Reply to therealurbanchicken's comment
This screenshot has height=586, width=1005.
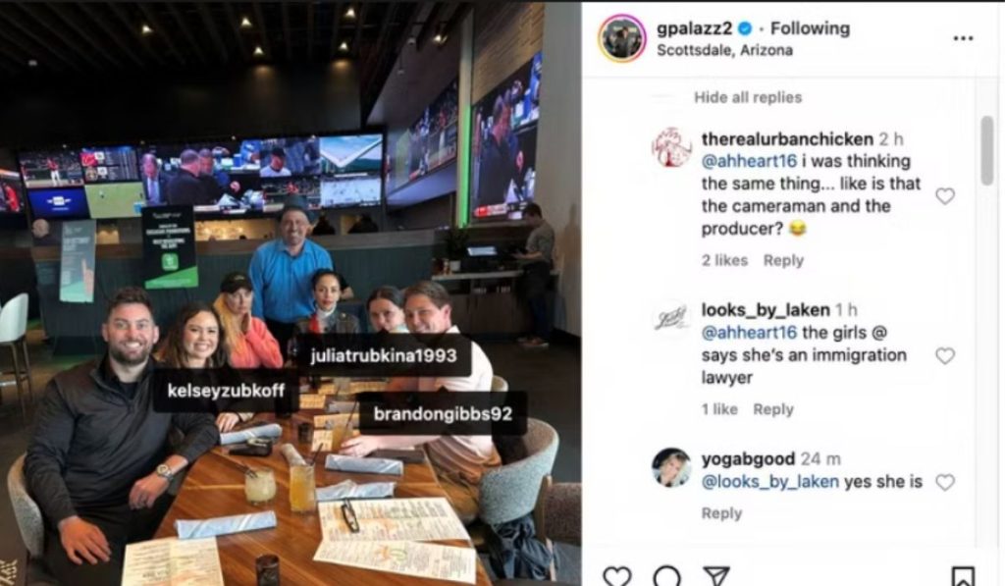point(783,260)
